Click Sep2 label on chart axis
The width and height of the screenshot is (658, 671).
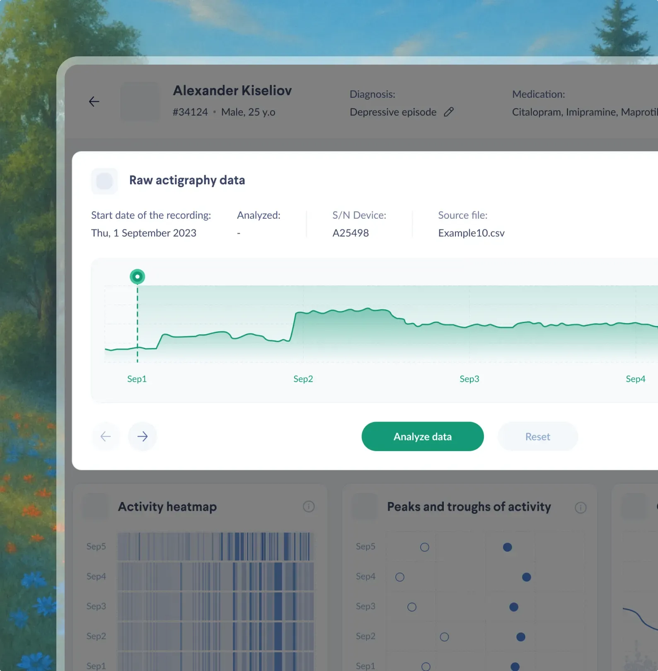pos(303,379)
